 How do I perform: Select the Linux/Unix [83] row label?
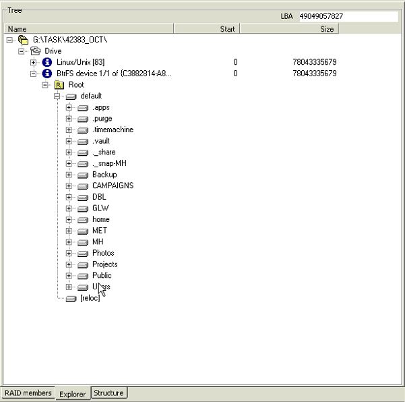click(x=81, y=62)
